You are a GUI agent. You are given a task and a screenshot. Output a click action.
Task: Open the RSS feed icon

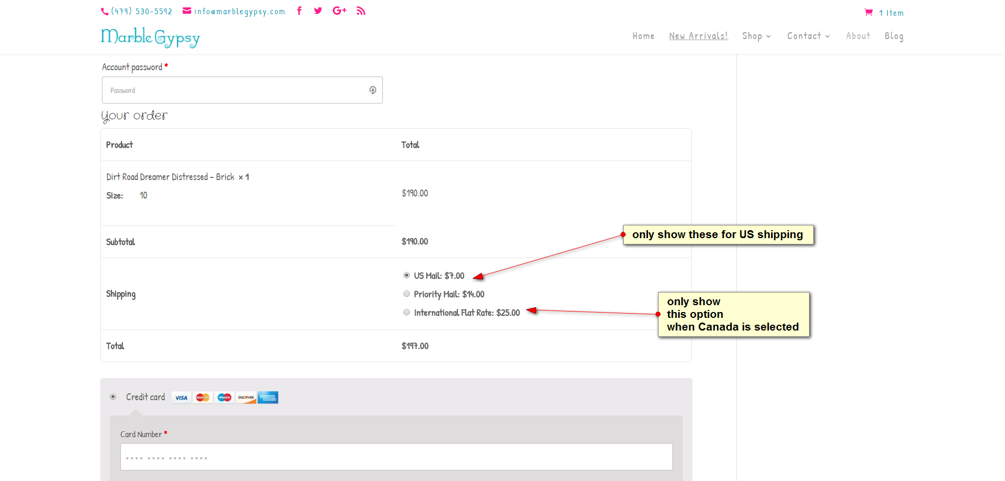click(361, 11)
